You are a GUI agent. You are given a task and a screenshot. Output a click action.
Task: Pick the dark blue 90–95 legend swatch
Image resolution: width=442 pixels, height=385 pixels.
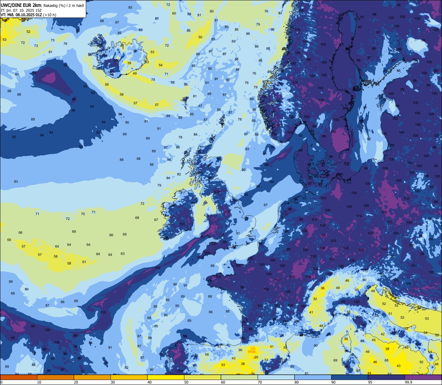click(x=349, y=377)
